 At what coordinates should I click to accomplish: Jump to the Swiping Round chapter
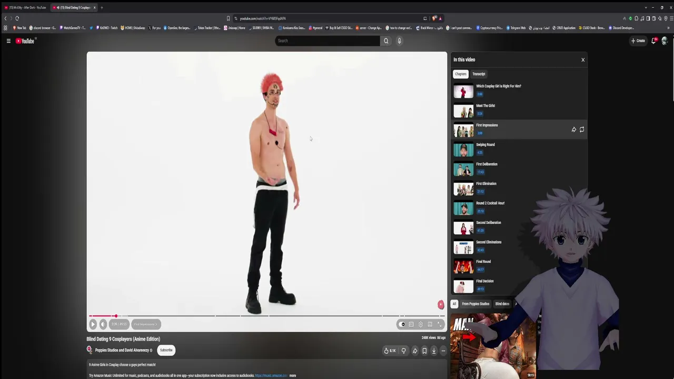[519, 149]
